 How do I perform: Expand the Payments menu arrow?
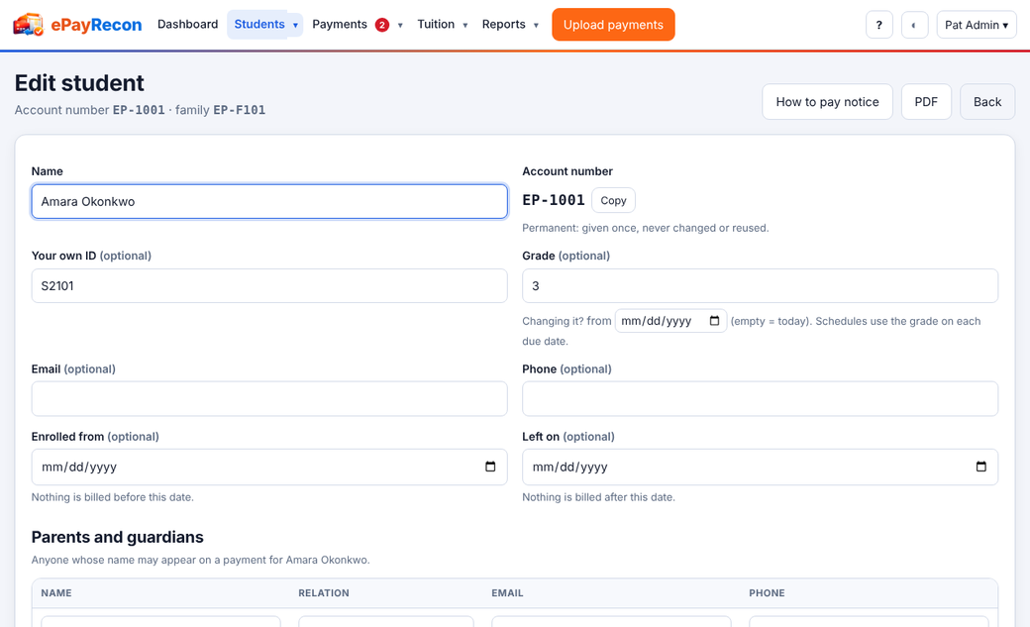pos(400,25)
